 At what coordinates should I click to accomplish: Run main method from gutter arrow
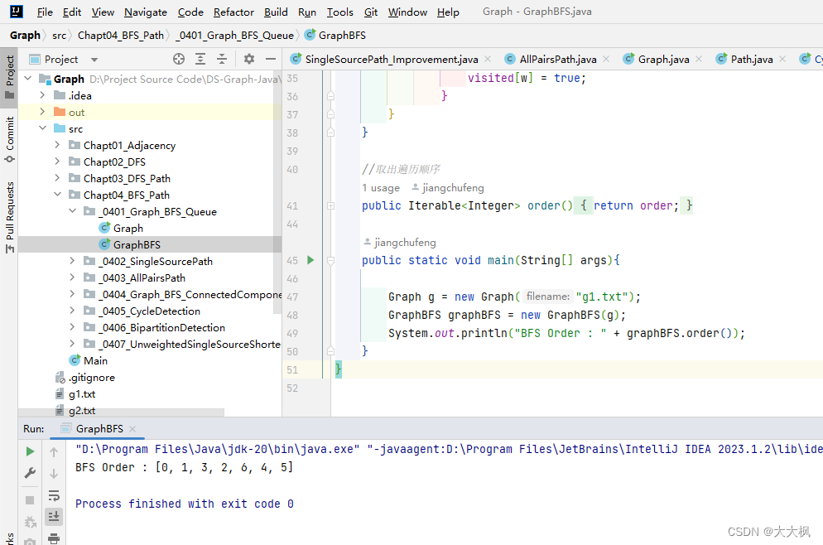(310, 260)
